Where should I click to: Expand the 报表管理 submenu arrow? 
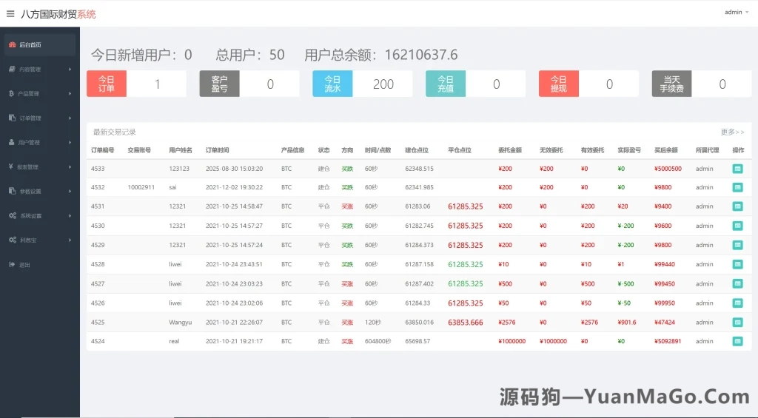[x=70, y=166]
